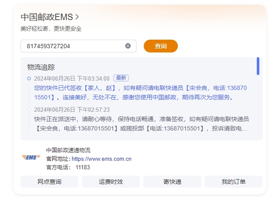Open the https://www.ems.com.cn link
The height and width of the screenshot is (197, 270).
(102, 159)
